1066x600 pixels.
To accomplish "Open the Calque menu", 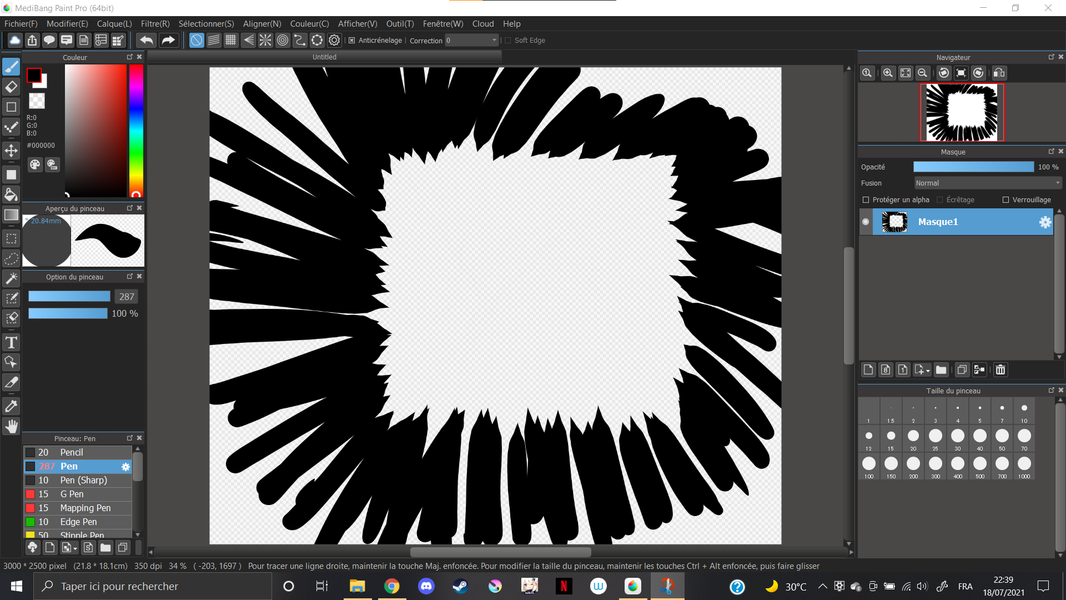I will (114, 24).
